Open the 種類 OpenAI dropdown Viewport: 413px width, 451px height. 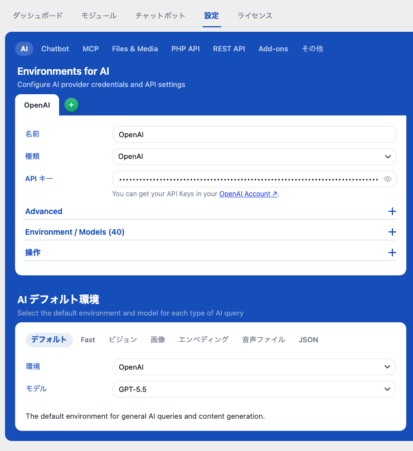(x=254, y=157)
